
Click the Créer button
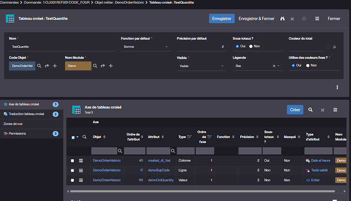(295, 110)
